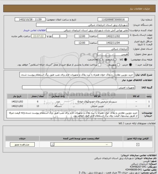Screen dimensions: 158x174
Task: Click the goods group تجهیزات امنیتی field
Action: coord(78,87)
